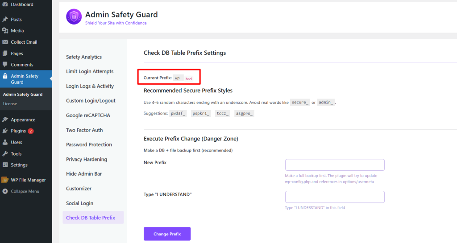
Task: Click the Plugins plug icon
Action: click(x=5, y=131)
